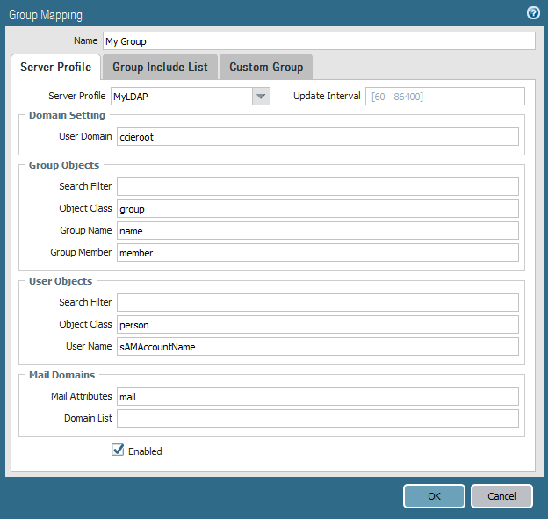Image resolution: width=548 pixels, height=519 pixels.
Task: Open the Server Profile dropdown arrow
Action: click(261, 96)
